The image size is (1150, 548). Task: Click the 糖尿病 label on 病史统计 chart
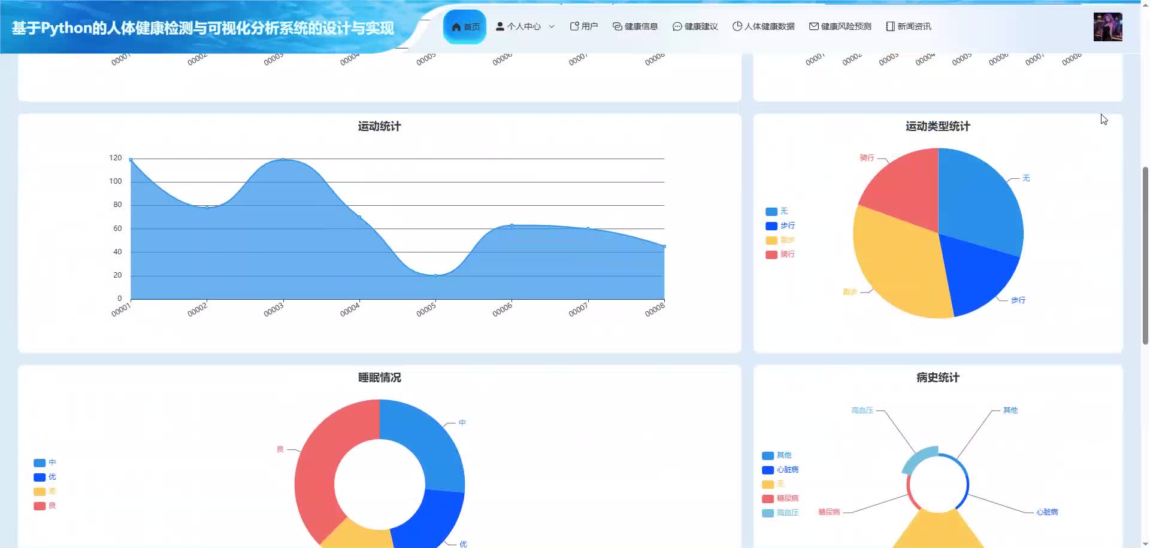click(829, 512)
